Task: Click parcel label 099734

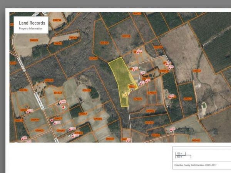Action: (57, 20)
